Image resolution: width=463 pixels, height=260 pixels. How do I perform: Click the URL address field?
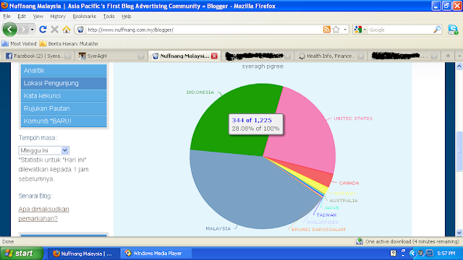coord(204,30)
